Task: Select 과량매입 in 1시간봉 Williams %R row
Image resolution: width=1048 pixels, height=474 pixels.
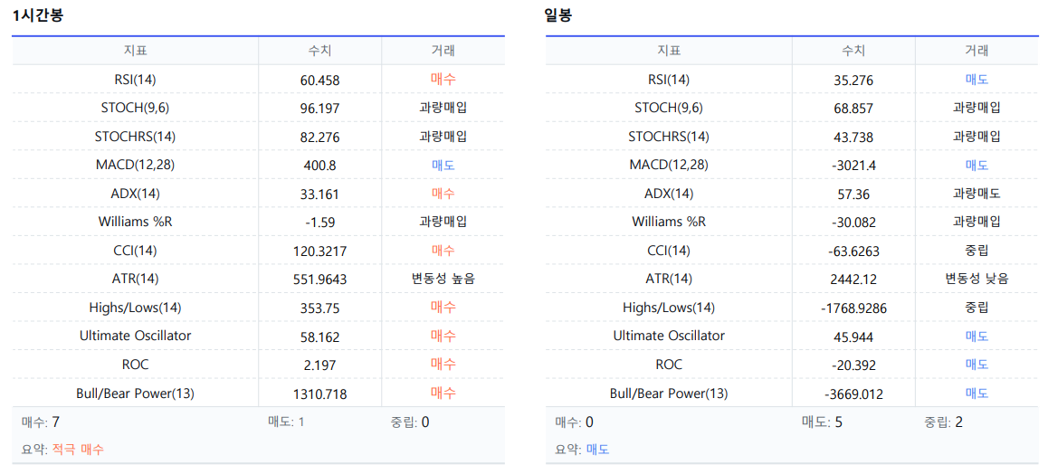Action: pyautogui.click(x=443, y=223)
